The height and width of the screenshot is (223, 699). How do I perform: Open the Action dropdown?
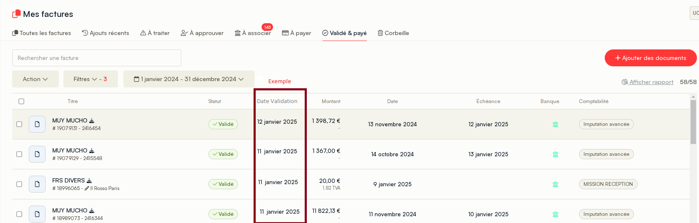[35, 79]
